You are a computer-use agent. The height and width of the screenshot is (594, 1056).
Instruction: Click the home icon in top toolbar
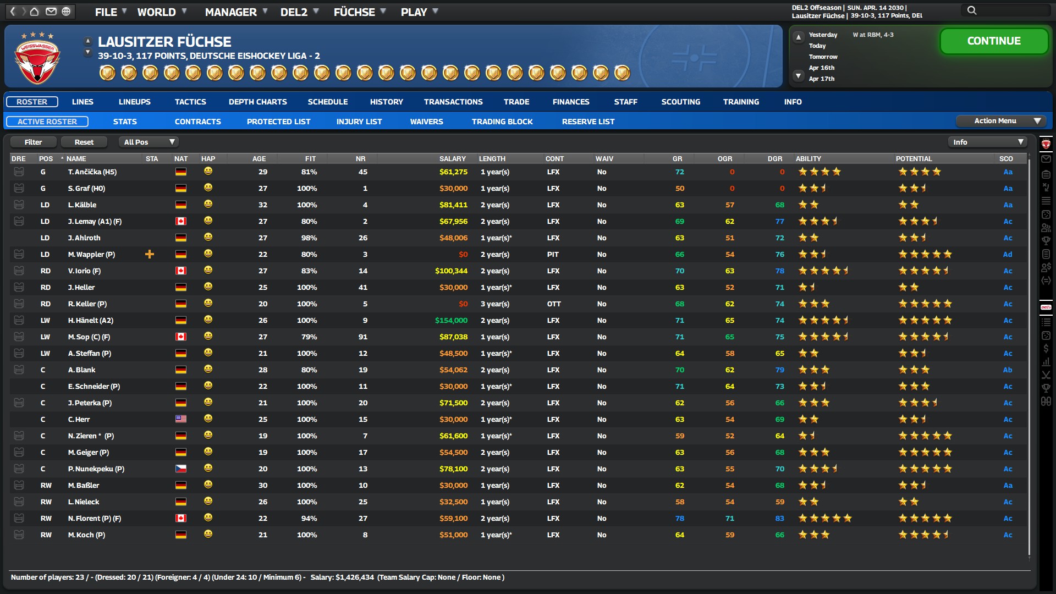(x=34, y=12)
